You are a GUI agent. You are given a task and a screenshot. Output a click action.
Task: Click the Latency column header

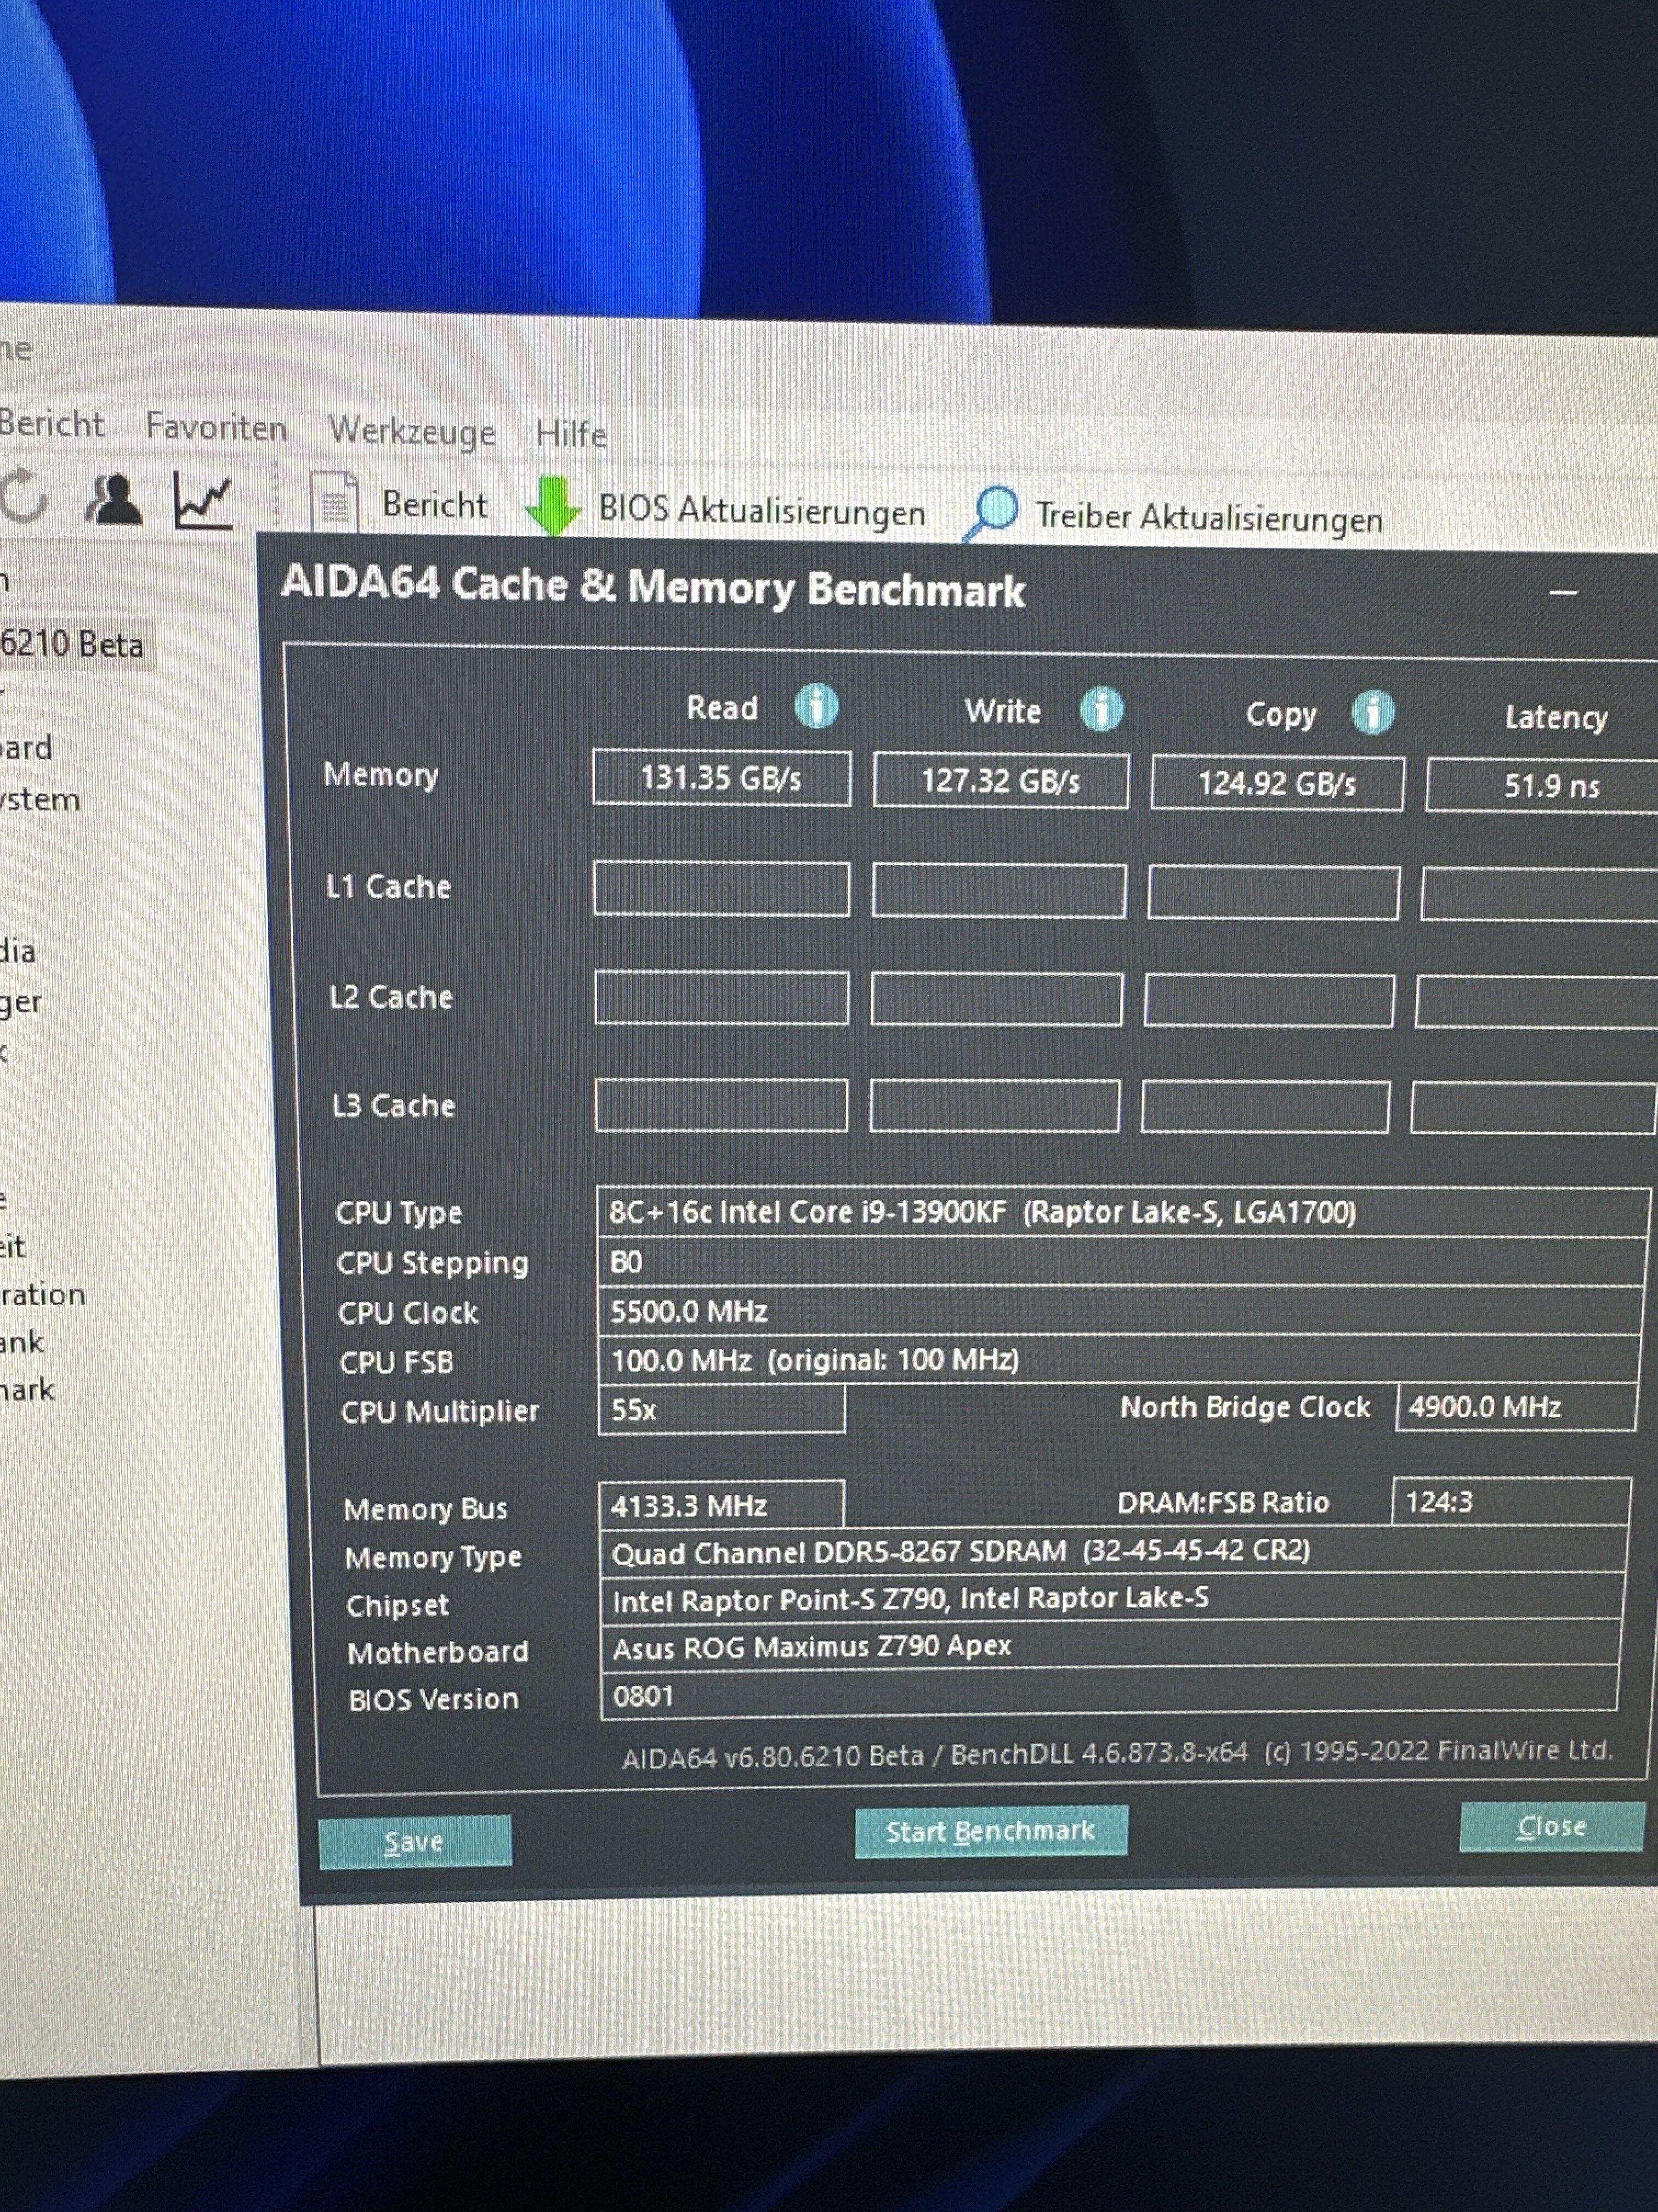(x=1556, y=717)
